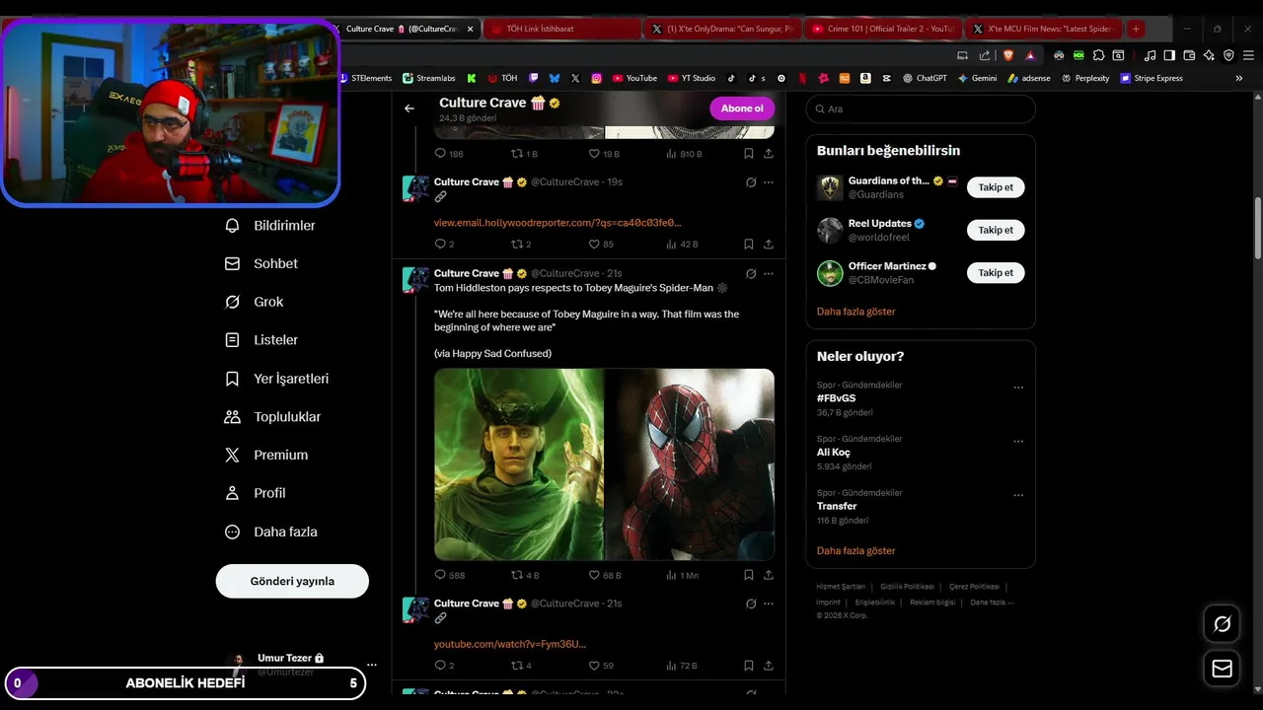
Task: Go to Profil in the sidebar
Action: click(255, 493)
